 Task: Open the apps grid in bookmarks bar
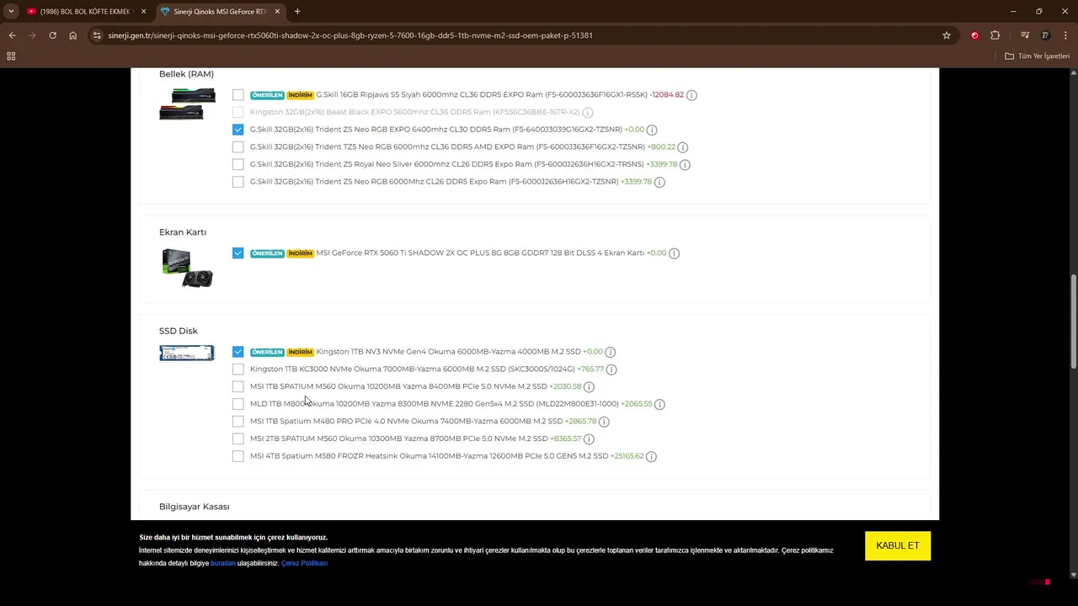point(11,56)
